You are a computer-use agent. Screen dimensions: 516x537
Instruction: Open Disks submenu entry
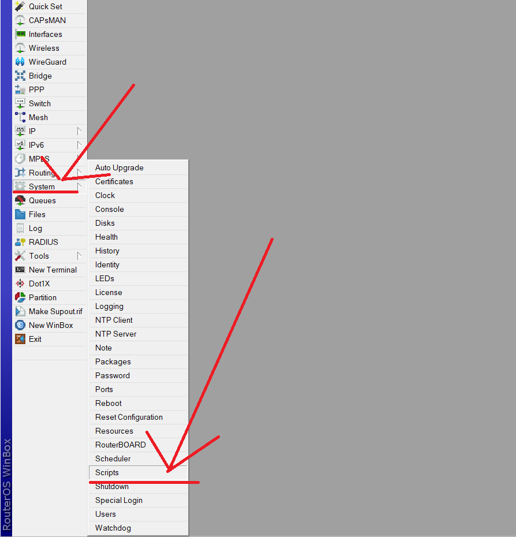tap(139, 223)
